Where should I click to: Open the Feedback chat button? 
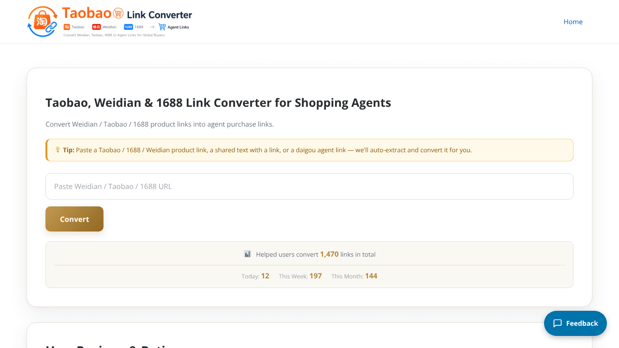coord(575,323)
